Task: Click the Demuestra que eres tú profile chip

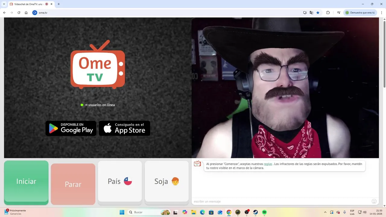Action: pyautogui.click(x=360, y=13)
